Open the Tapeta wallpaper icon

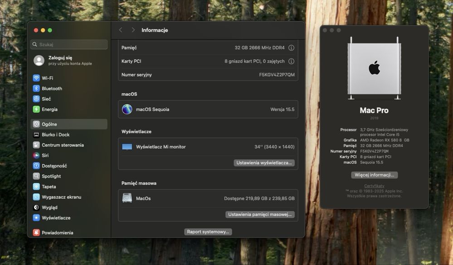[x=36, y=186]
